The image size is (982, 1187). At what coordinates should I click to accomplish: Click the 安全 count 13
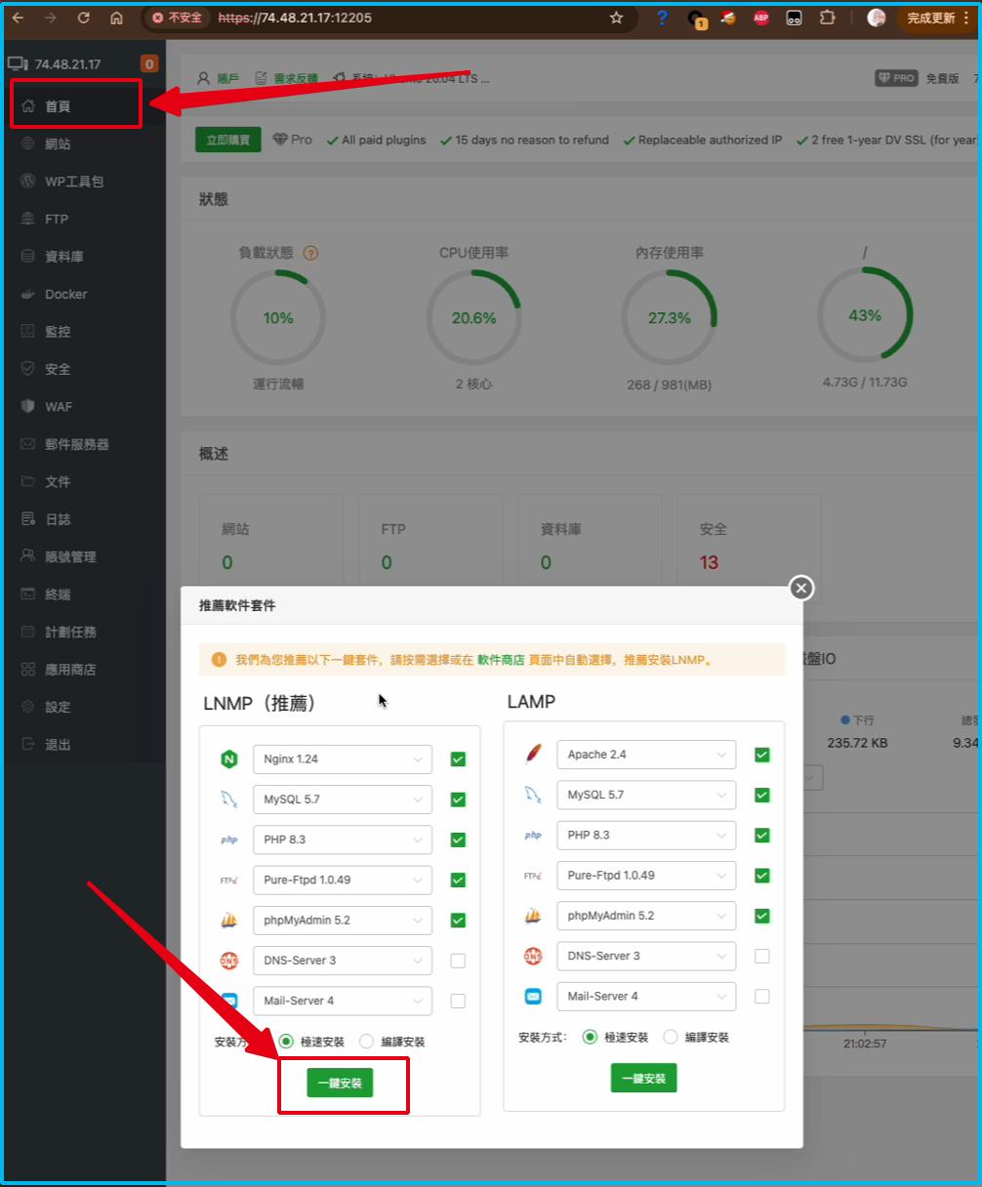click(x=709, y=562)
